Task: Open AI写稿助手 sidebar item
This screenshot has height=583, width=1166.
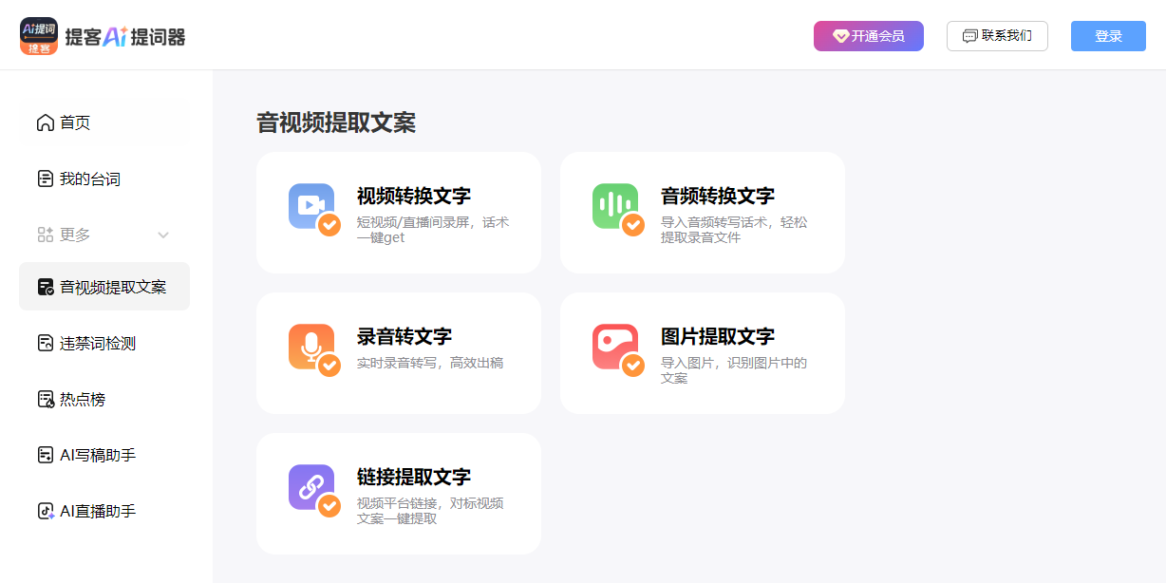Action: pos(104,455)
